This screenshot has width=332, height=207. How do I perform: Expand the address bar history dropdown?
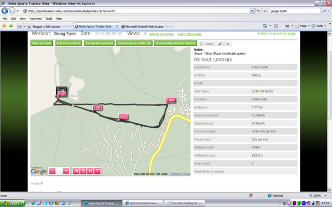tap(252, 11)
